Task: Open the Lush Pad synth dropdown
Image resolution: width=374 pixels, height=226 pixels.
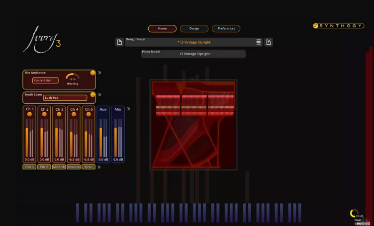Action: 65,98
